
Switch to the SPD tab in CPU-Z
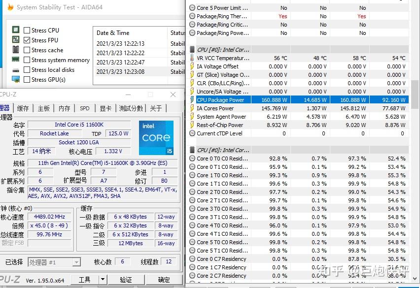(x=85, y=108)
